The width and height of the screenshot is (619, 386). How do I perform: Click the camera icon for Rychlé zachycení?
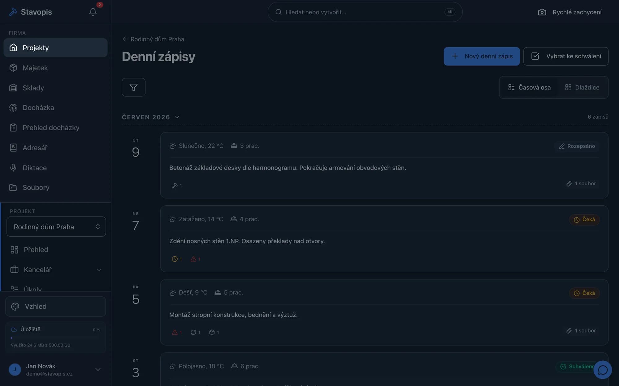[542, 12]
